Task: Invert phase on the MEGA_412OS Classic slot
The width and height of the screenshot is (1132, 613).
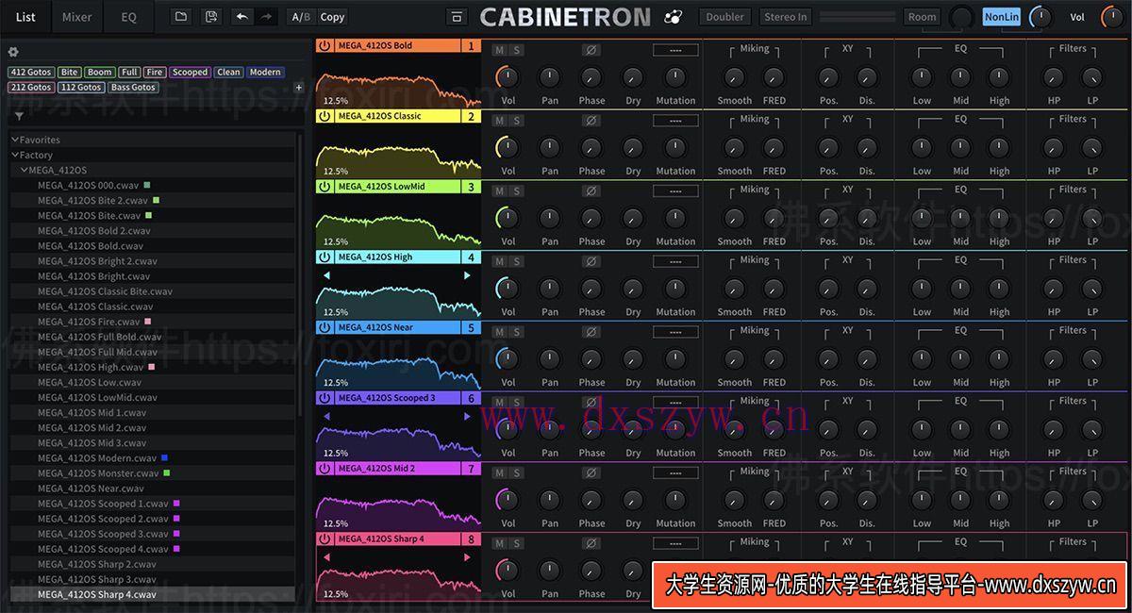Action: 591,121
